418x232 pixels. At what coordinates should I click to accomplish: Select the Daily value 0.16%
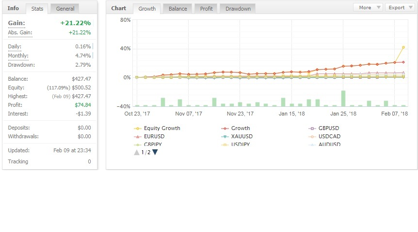click(83, 46)
